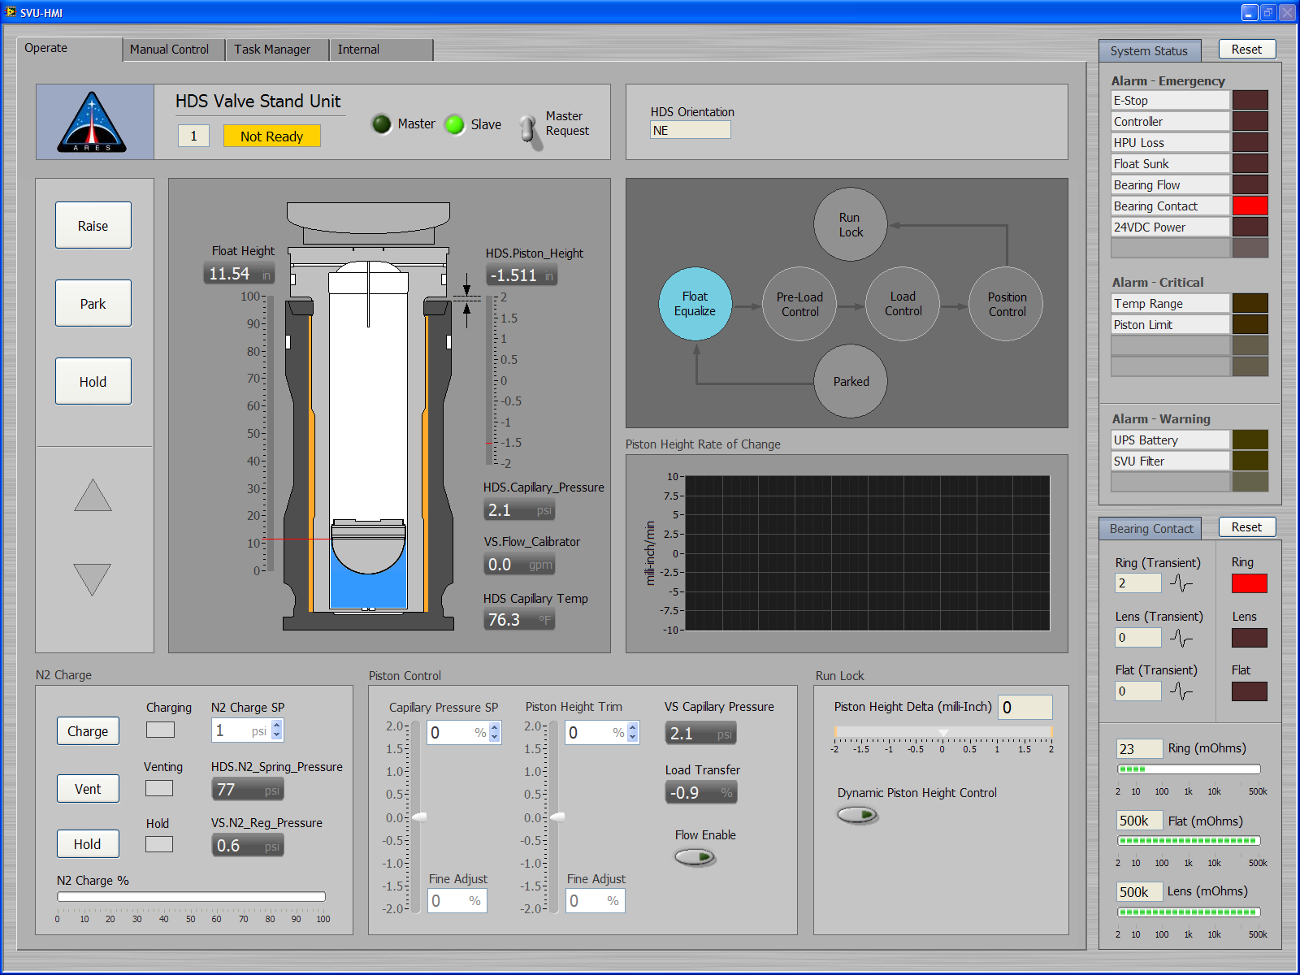Click the Piston Height Trim stepper arrows
The width and height of the screenshot is (1300, 975).
[632, 733]
